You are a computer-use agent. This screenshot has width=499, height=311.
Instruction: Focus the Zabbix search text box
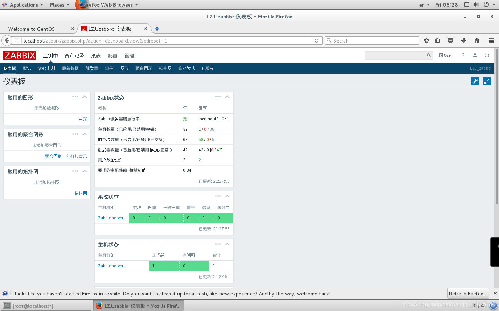point(395,55)
